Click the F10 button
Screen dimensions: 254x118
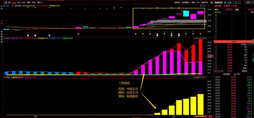click(198, 3)
